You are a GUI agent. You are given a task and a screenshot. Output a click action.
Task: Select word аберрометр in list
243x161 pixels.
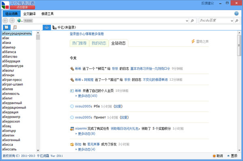[x=11, y=117]
